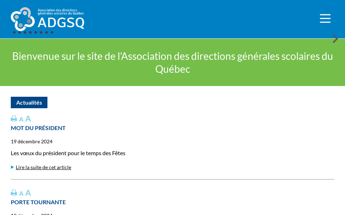Open the Mot du président heading
This screenshot has height=215, width=345.
(x=38, y=128)
